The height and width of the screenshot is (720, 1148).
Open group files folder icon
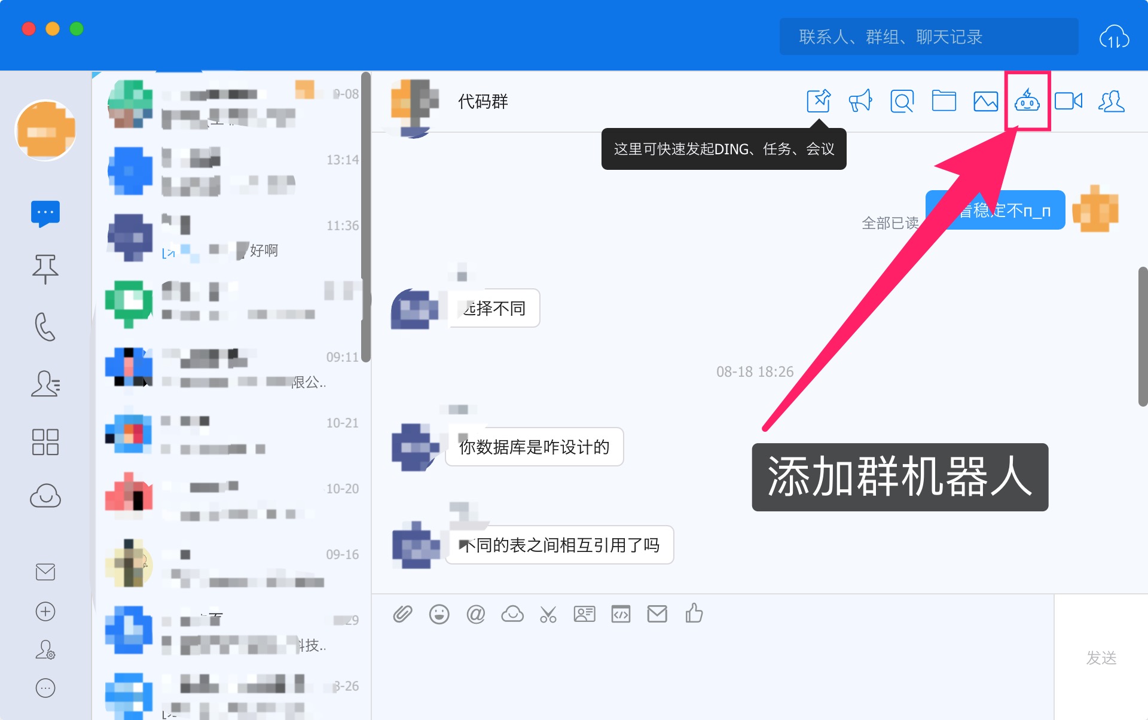[944, 101]
